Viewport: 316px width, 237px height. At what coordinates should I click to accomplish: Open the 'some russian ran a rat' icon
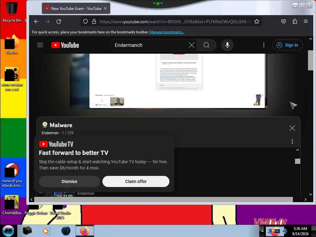[12, 79]
